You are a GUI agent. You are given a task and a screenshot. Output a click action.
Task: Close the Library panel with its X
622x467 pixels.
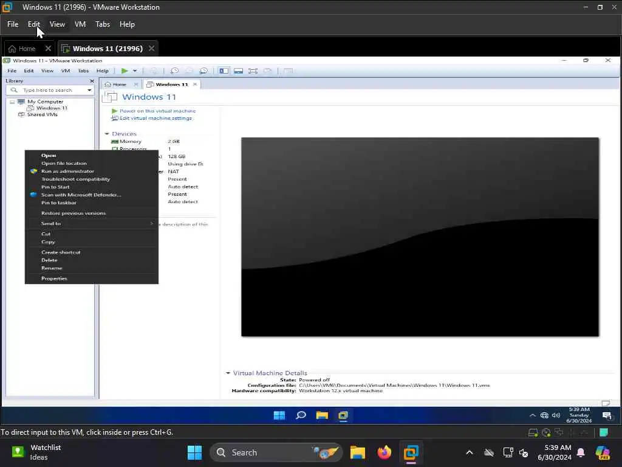click(x=92, y=81)
